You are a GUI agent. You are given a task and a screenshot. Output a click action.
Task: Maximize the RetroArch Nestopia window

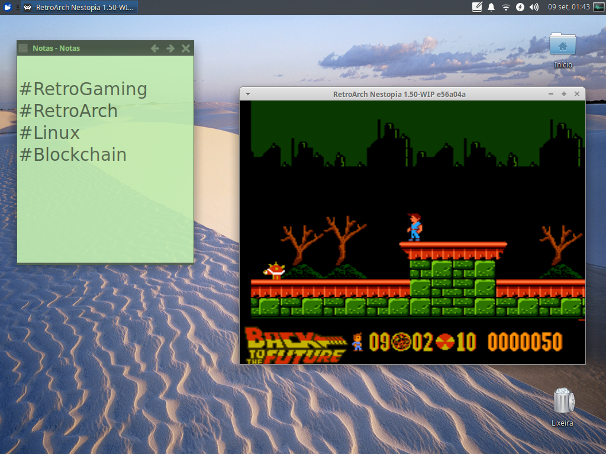(x=564, y=94)
